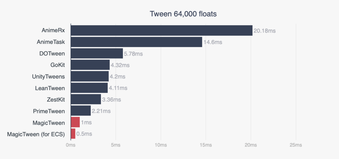Click the 0.5ms value label
The width and height of the screenshot is (339, 159).
click(x=84, y=134)
